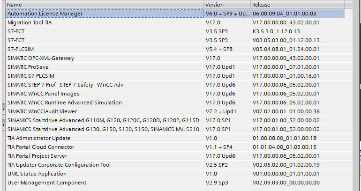Click version cell V1.1 + SP4

tap(219, 147)
